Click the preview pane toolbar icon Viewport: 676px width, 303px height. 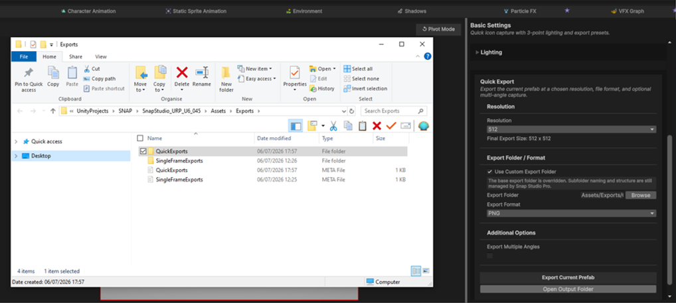[296, 126]
